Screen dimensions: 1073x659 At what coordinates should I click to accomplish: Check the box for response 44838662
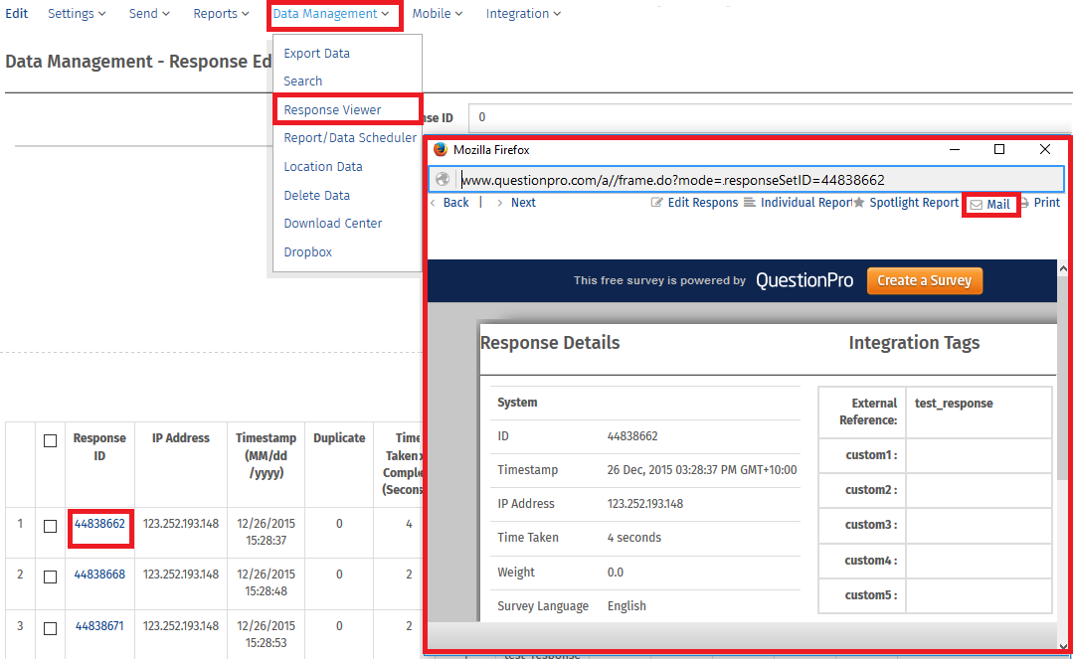[x=50, y=526]
